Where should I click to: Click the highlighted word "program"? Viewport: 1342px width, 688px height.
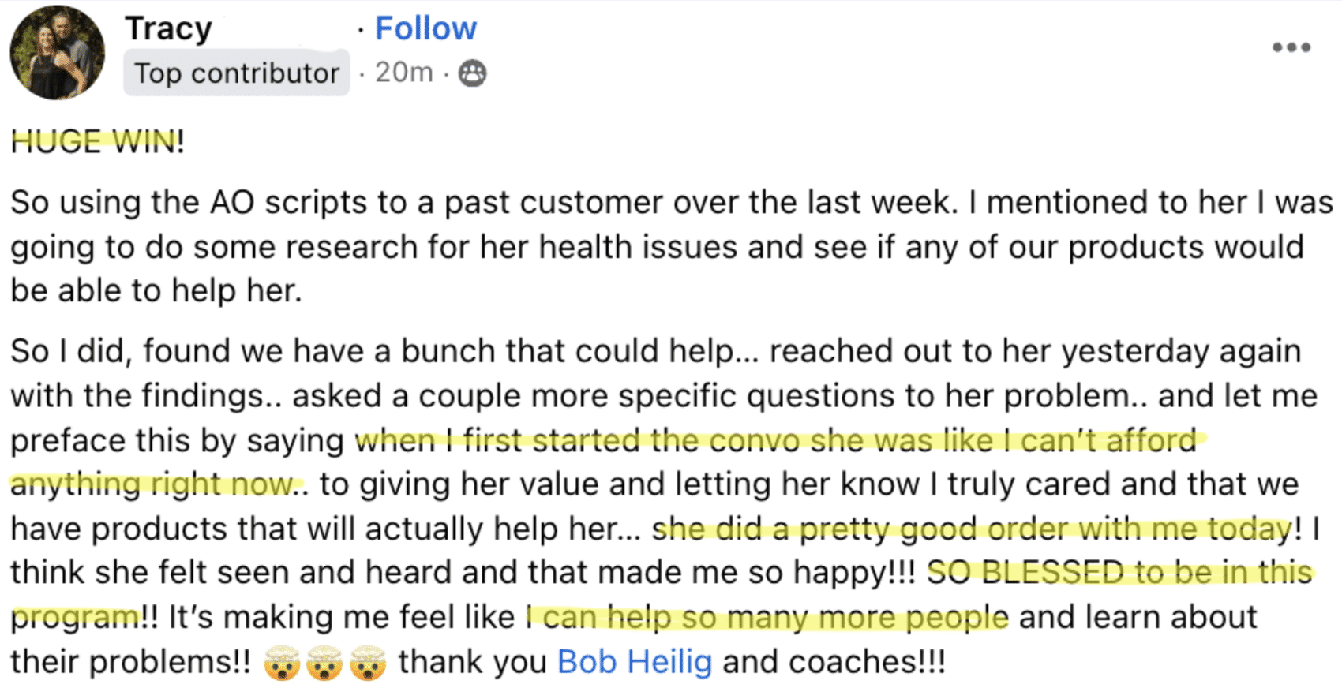click(75, 618)
